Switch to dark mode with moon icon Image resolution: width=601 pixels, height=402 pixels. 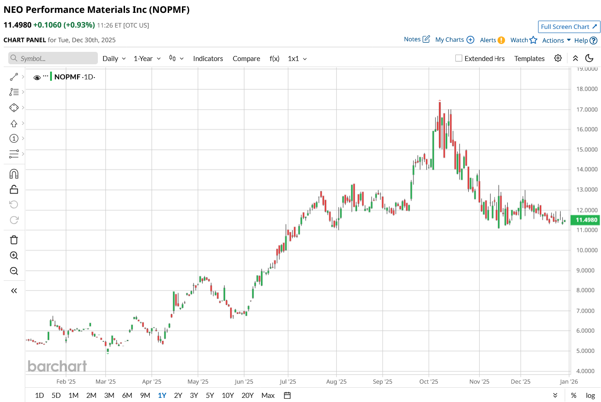point(590,58)
